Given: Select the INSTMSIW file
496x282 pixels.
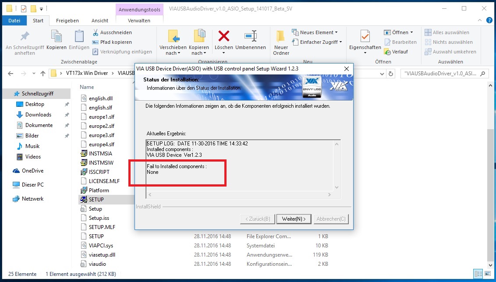Looking at the screenshot, I should tap(101, 162).
